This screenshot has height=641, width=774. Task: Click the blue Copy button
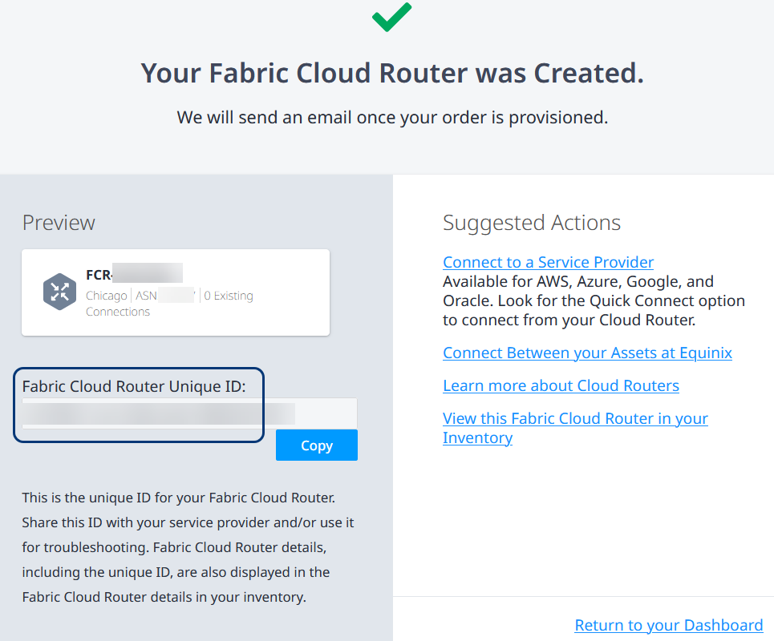coord(316,445)
